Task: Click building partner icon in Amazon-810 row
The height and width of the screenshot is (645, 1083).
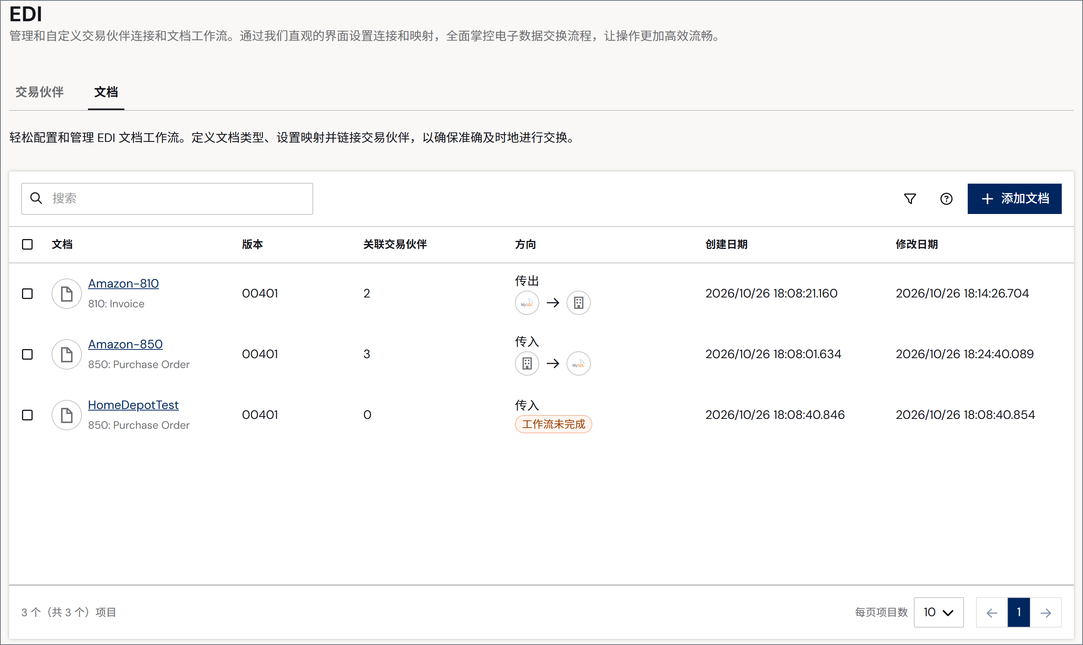Action: click(579, 303)
